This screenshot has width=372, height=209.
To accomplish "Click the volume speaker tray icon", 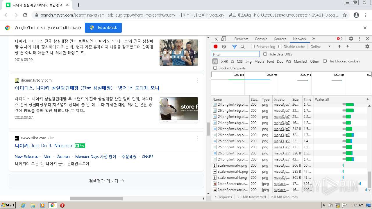I will (330, 205).
